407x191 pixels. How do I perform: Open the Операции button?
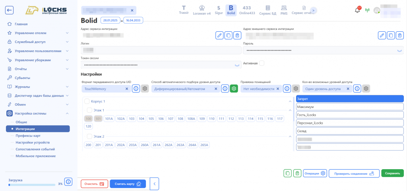(315, 174)
